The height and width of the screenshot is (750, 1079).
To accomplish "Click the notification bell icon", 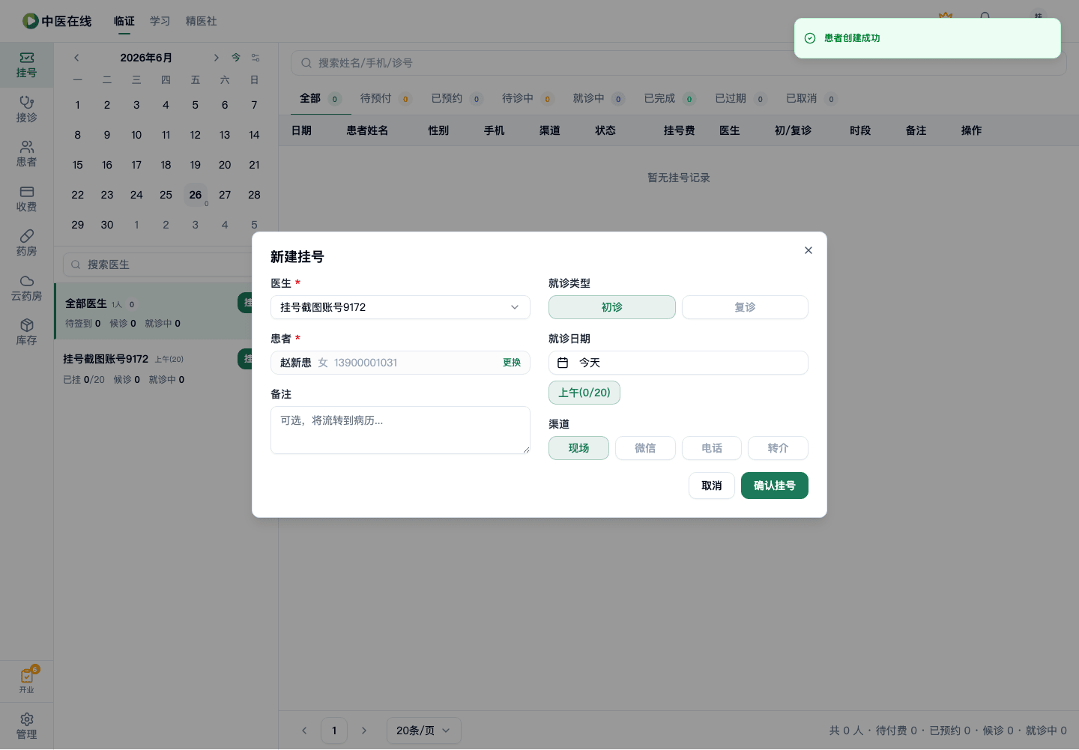I will pos(985,16).
